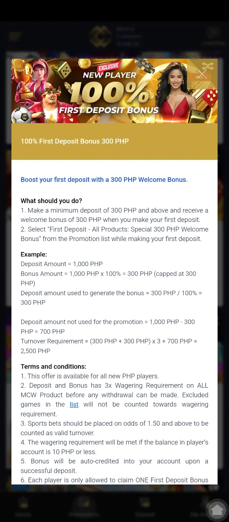Image resolution: width=229 pixels, height=522 pixels.
Task: Select the Deposit tab in bottom navigation
Action: coord(145,508)
